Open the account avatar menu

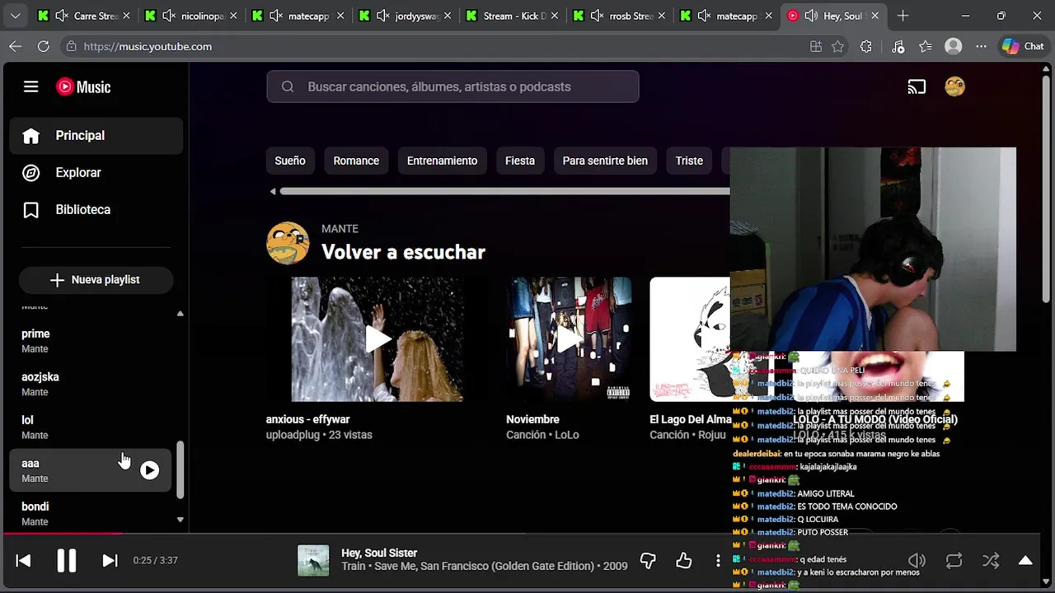(x=954, y=86)
